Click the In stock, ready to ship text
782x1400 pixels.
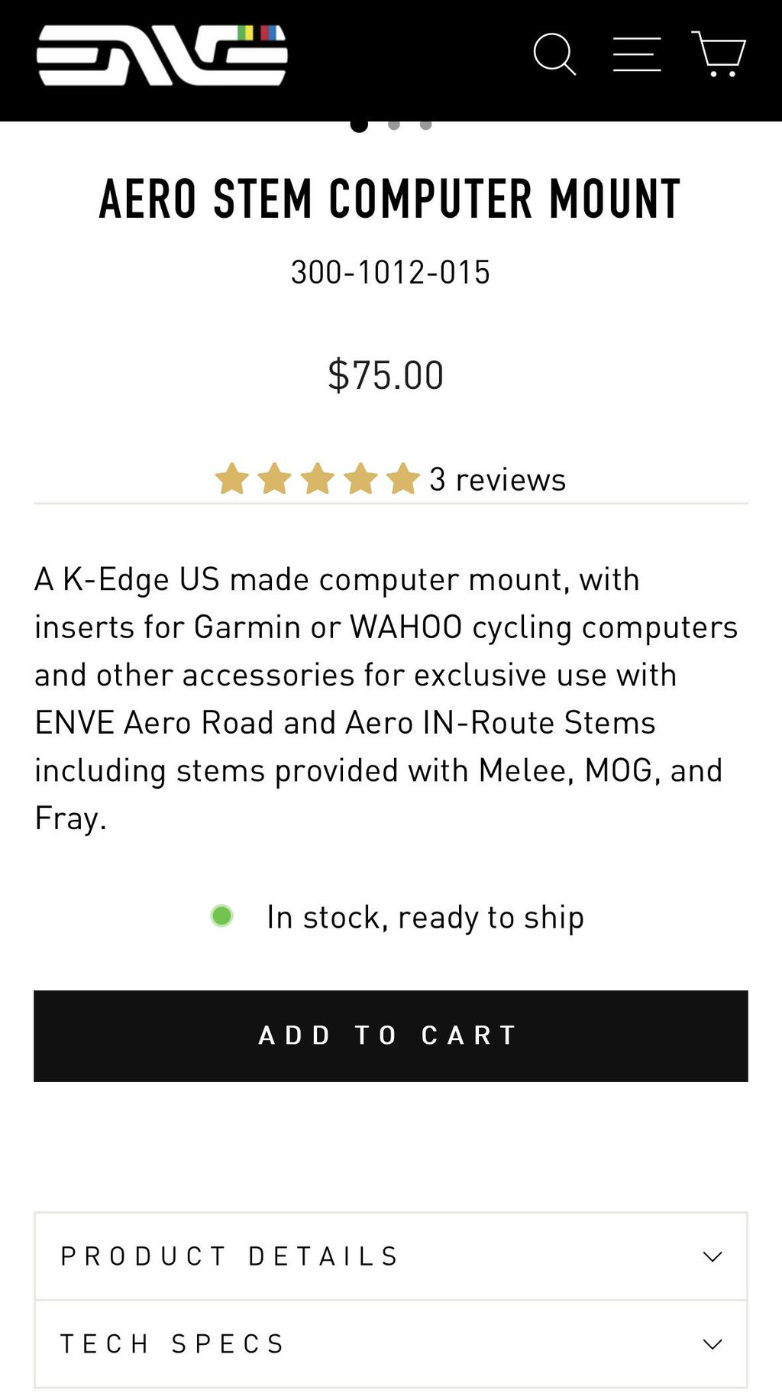tap(425, 917)
